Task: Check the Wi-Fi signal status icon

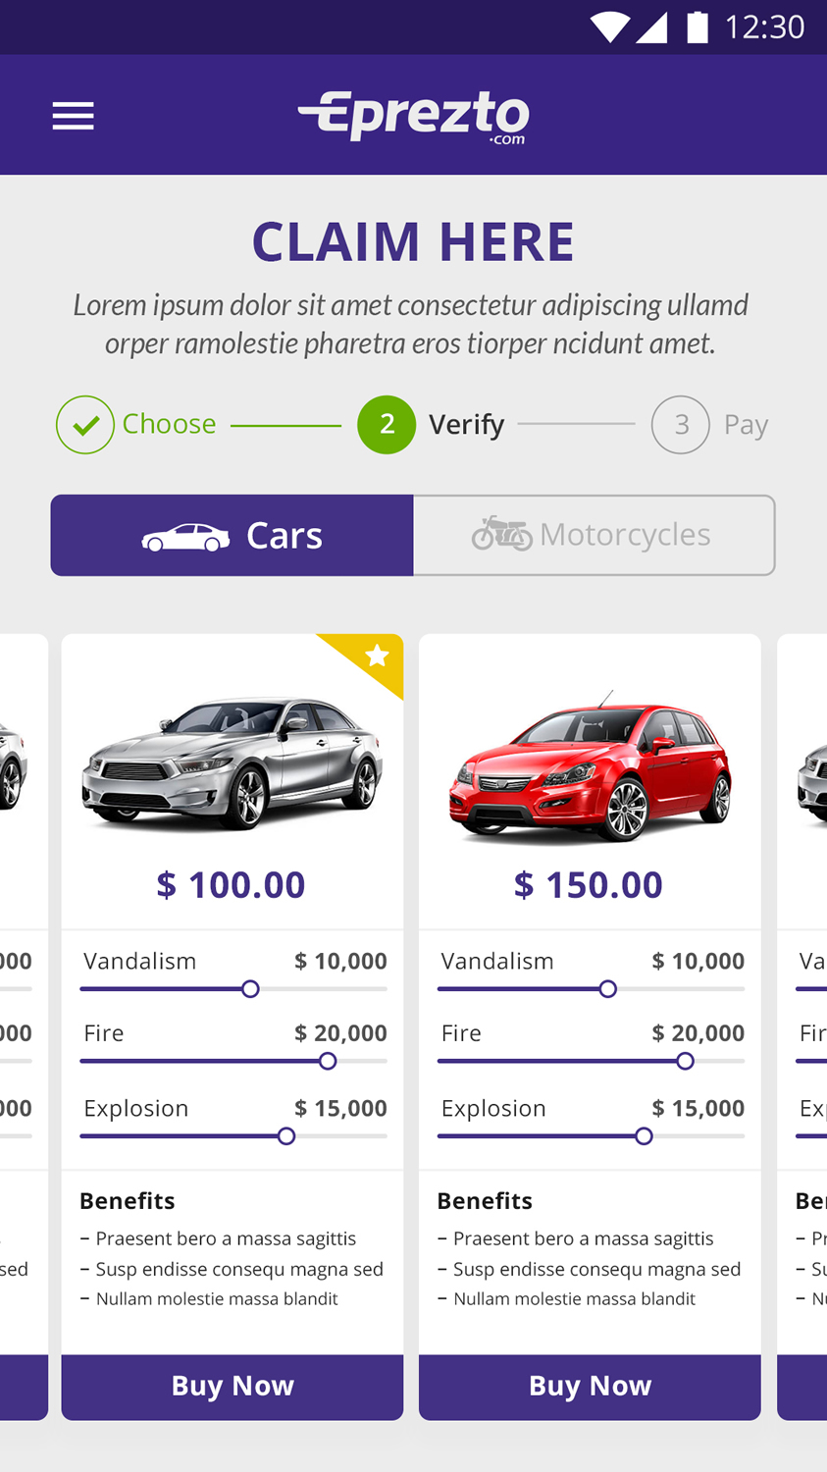Action: [609, 27]
